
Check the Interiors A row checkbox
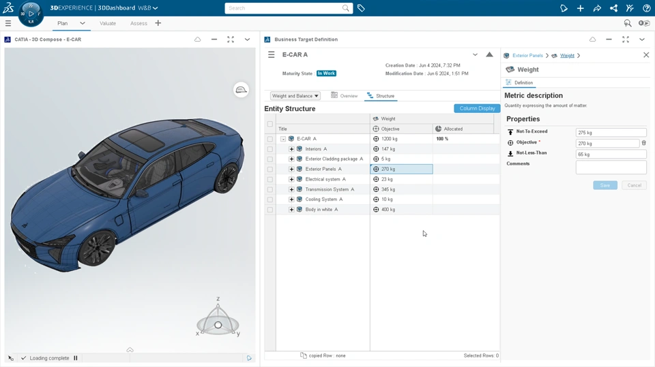tap(270, 149)
